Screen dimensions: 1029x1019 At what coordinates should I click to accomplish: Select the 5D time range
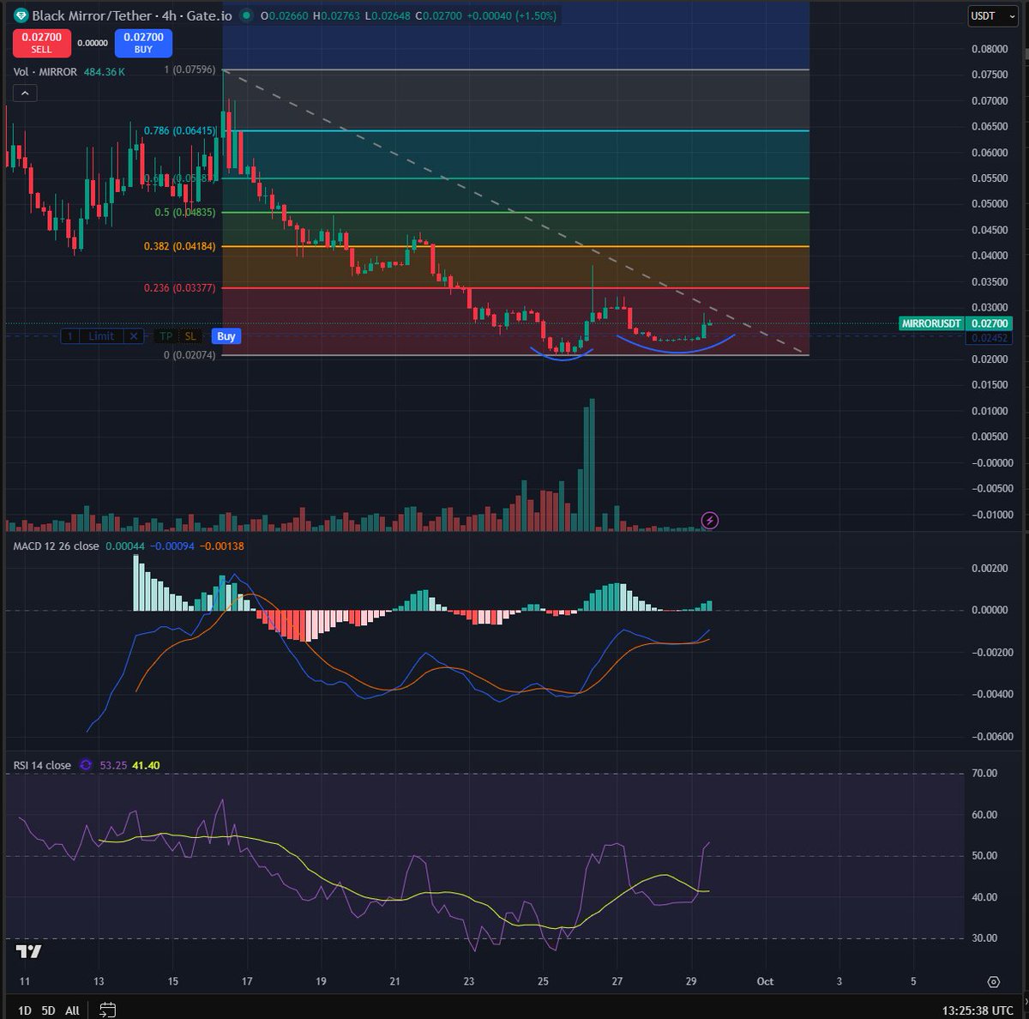(48, 1010)
